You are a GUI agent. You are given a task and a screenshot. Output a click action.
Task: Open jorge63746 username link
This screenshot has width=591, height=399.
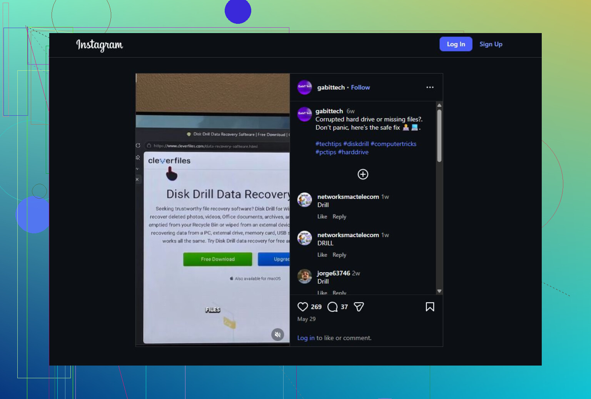tap(334, 273)
